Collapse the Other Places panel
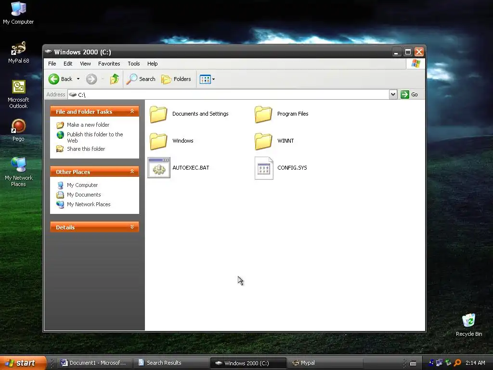 tap(132, 172)
